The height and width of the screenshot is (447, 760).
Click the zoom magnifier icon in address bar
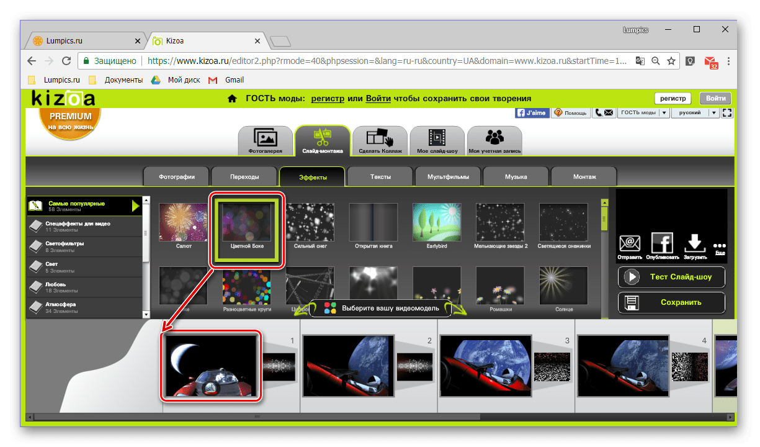point(656,61)
